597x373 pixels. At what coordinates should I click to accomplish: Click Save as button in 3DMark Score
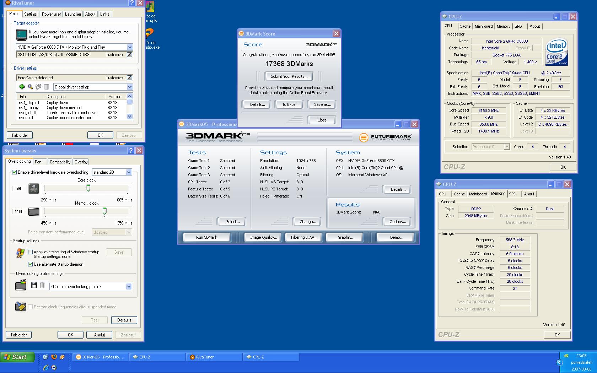(322, 104)
